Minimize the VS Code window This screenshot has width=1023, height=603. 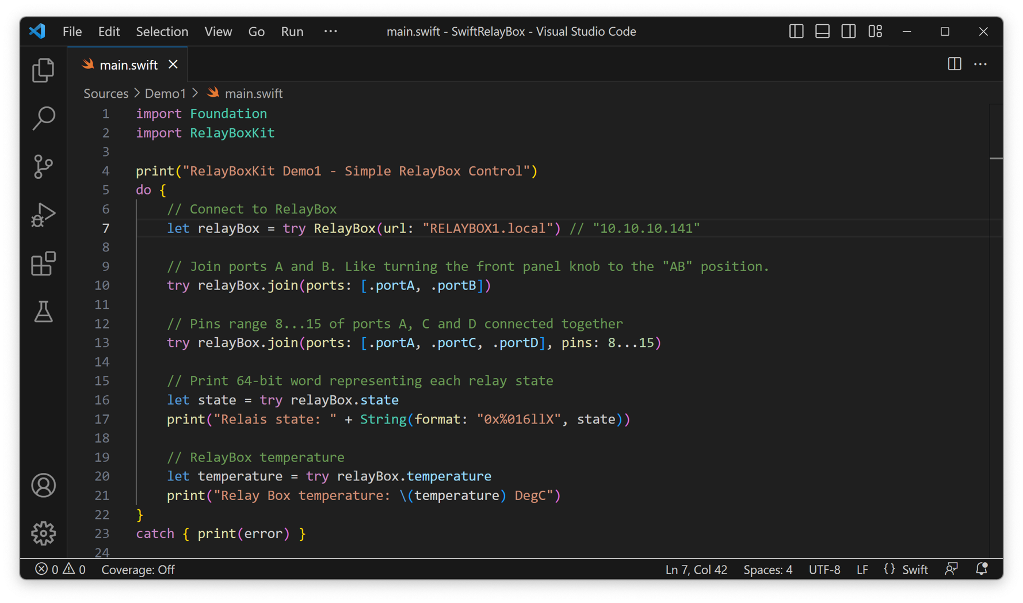(907, 32)
